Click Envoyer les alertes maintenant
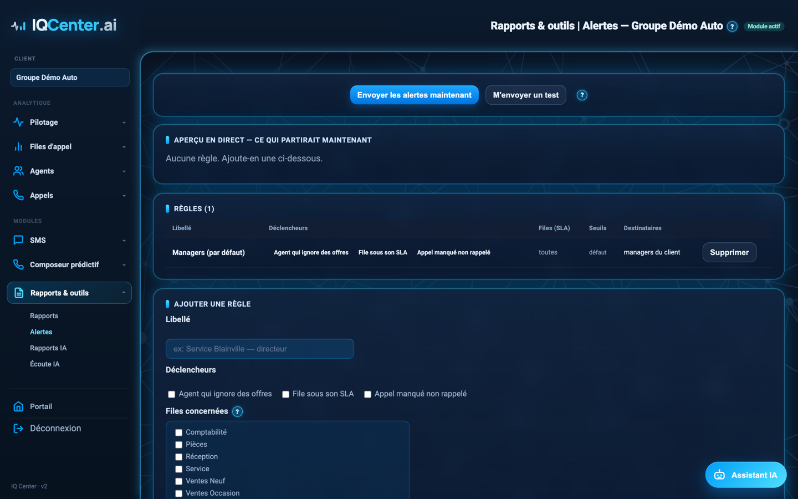The image size is (798, 499). coord(415,95)
